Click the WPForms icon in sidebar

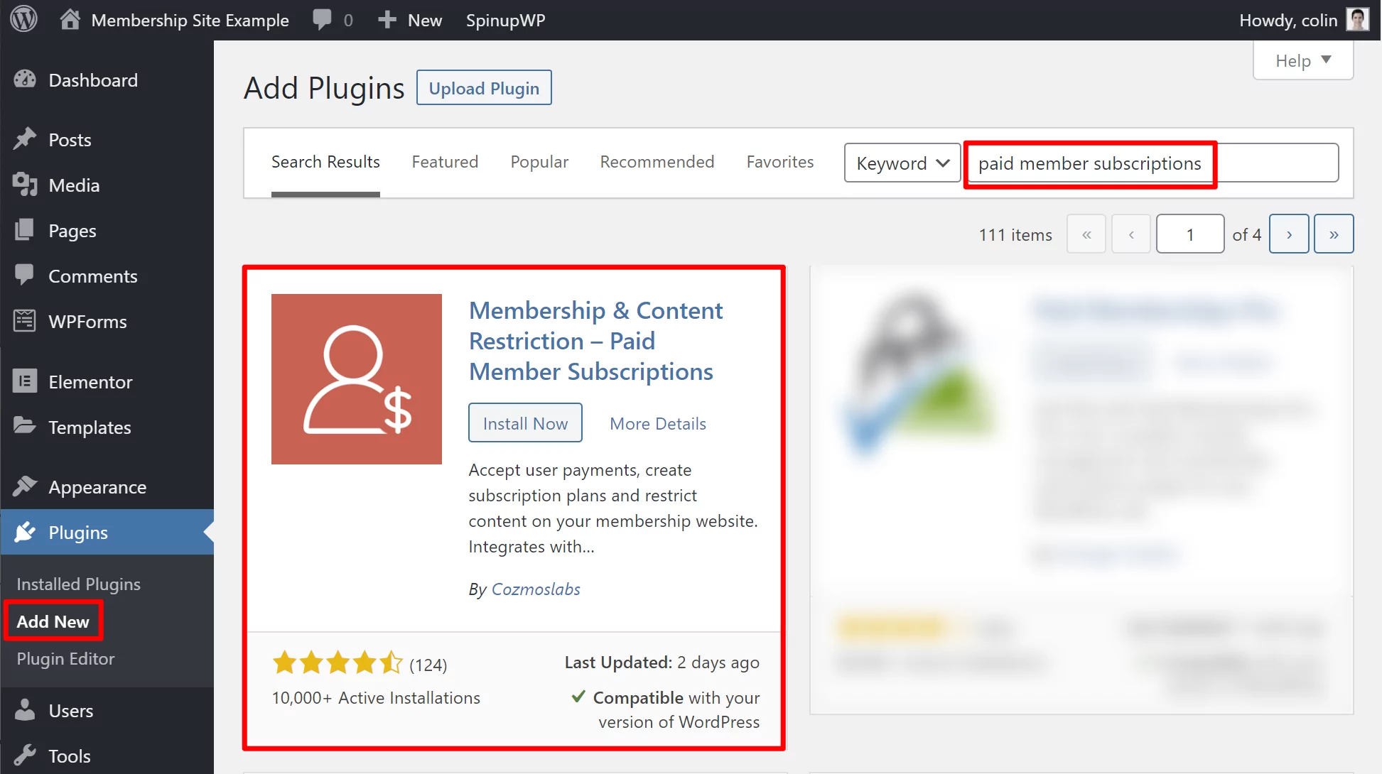pos(25,321)
